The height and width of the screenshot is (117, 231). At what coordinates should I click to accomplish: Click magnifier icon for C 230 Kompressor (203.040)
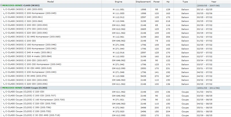pos(4,72)
